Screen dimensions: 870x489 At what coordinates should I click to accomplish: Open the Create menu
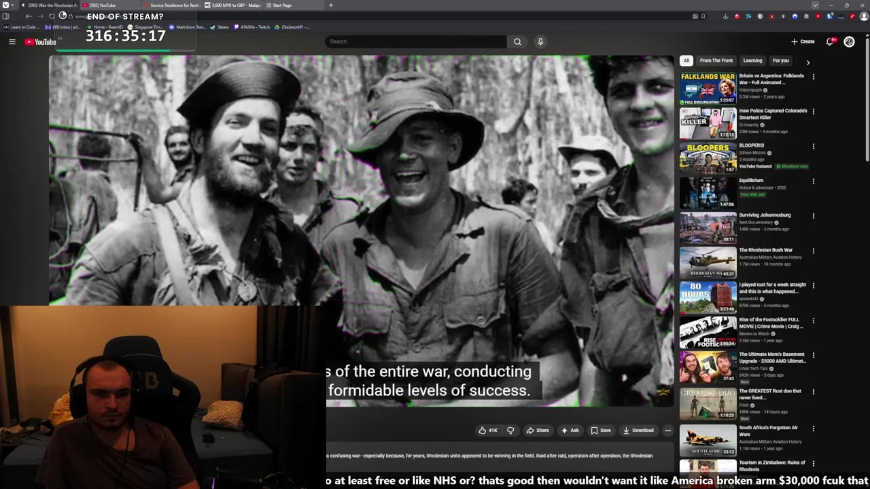(803, 41)
